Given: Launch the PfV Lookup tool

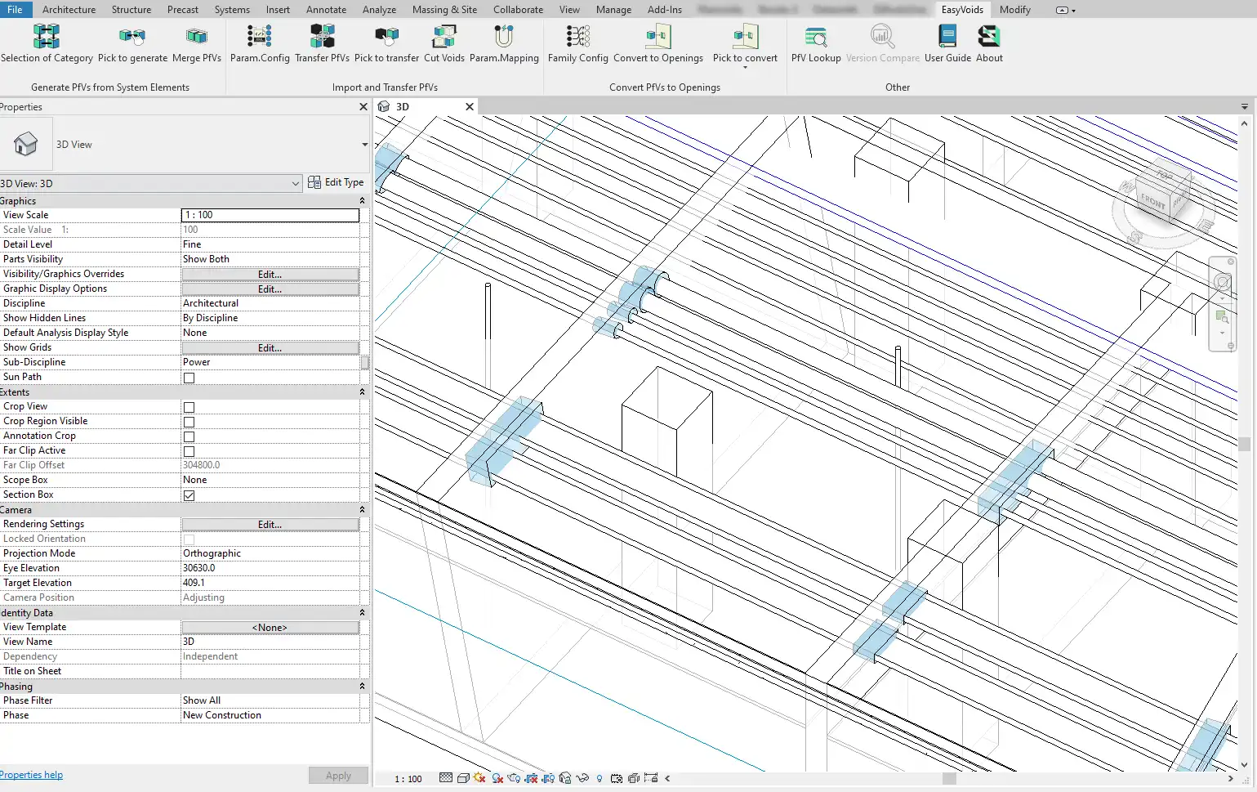Looking at the screenshot, I should pyautogui.click(x=815, y=37).
